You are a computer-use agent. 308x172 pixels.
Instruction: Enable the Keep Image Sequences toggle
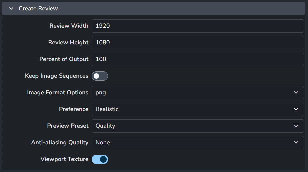100,76
